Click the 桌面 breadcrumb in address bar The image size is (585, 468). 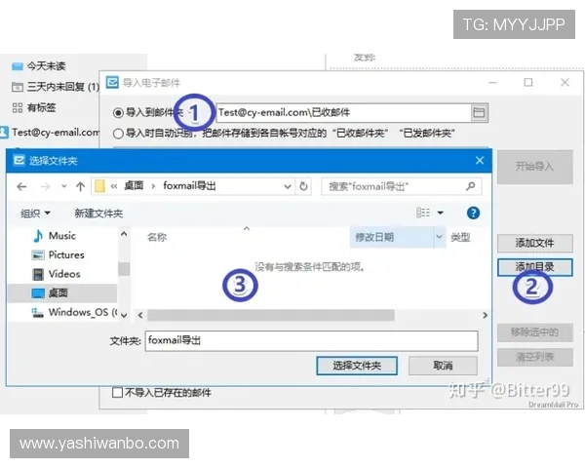[134, 185]
